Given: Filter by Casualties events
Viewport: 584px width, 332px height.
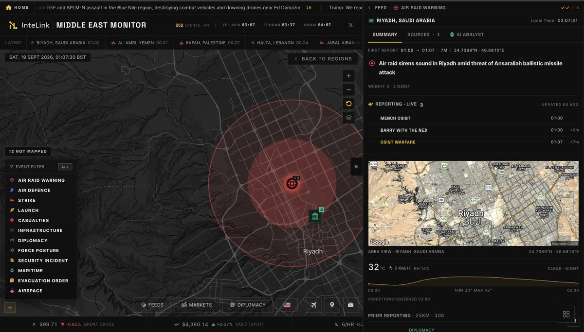Looking at the screenshot, I should (x=29, y=221).
